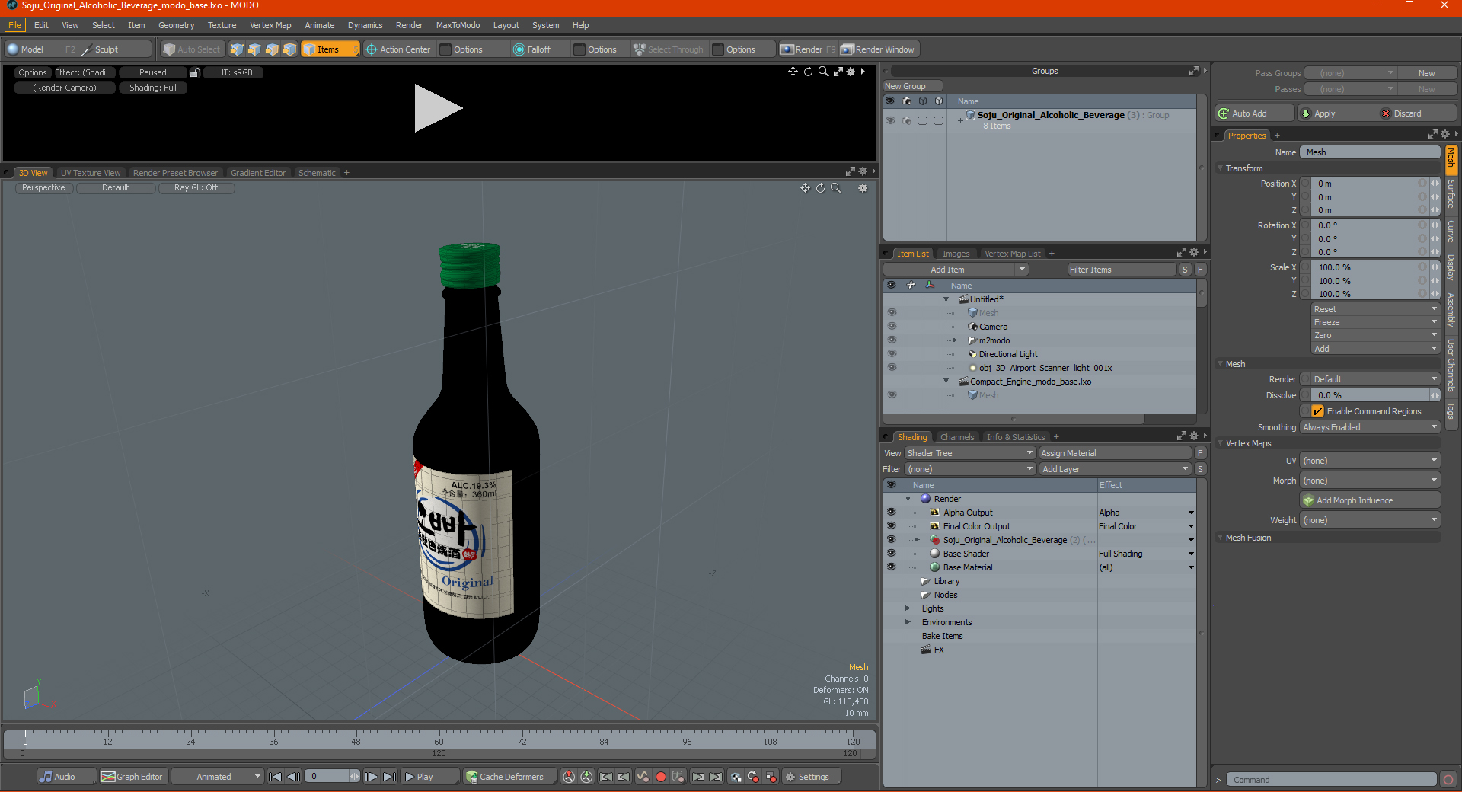
Task: Toggle visibility of m2modo item
Action: pyautogui.click(x=892, y=340)
